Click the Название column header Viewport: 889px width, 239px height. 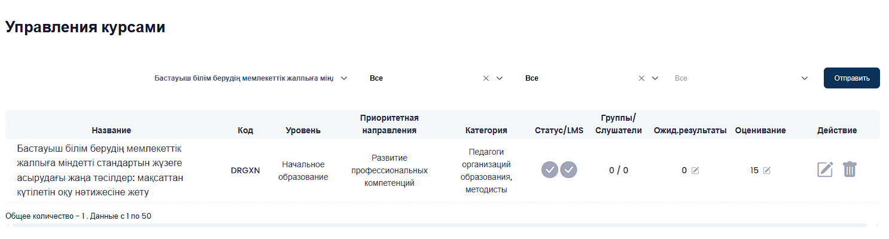point(111,130)
